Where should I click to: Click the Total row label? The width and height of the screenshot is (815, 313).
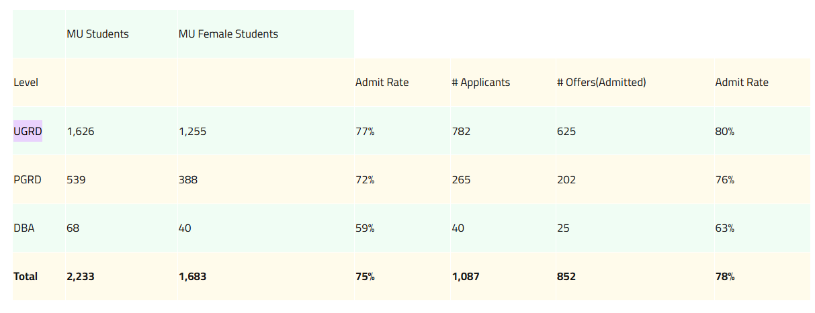pos(26,277)
